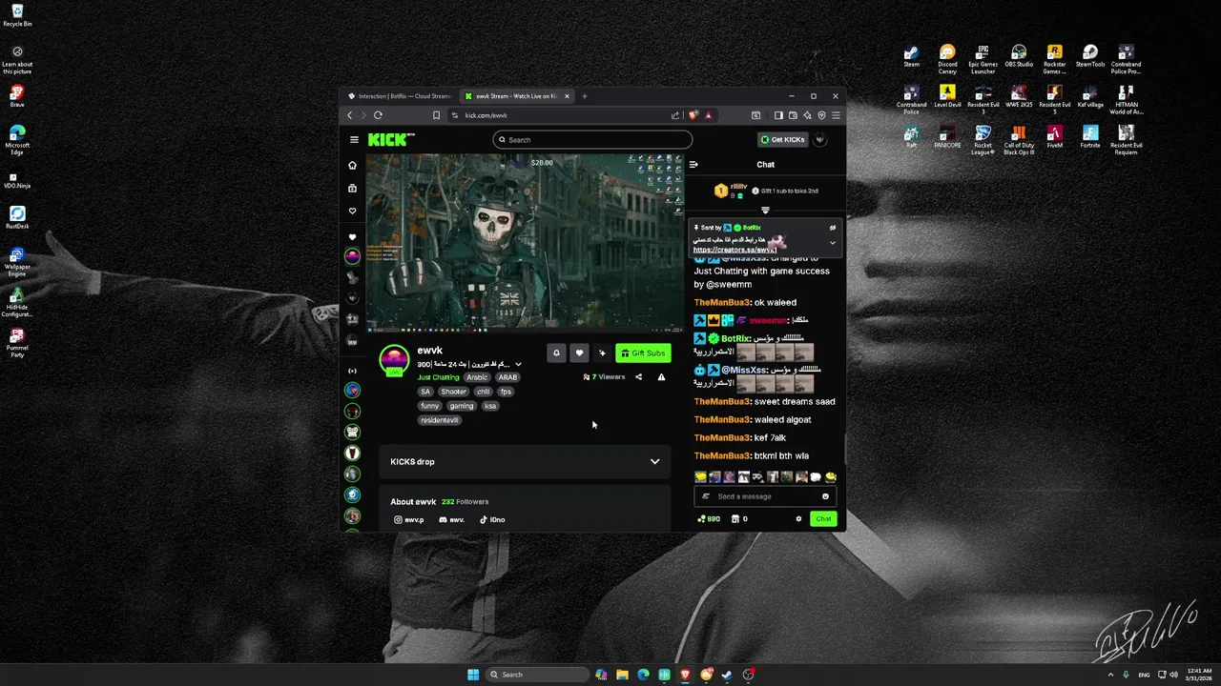Open Brave main menu
1221x686 pixels.
pyautogui.click(x=836, y=115)
